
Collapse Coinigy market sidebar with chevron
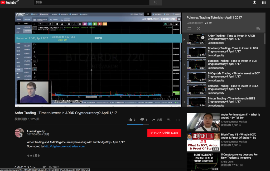tap(31, 60)
